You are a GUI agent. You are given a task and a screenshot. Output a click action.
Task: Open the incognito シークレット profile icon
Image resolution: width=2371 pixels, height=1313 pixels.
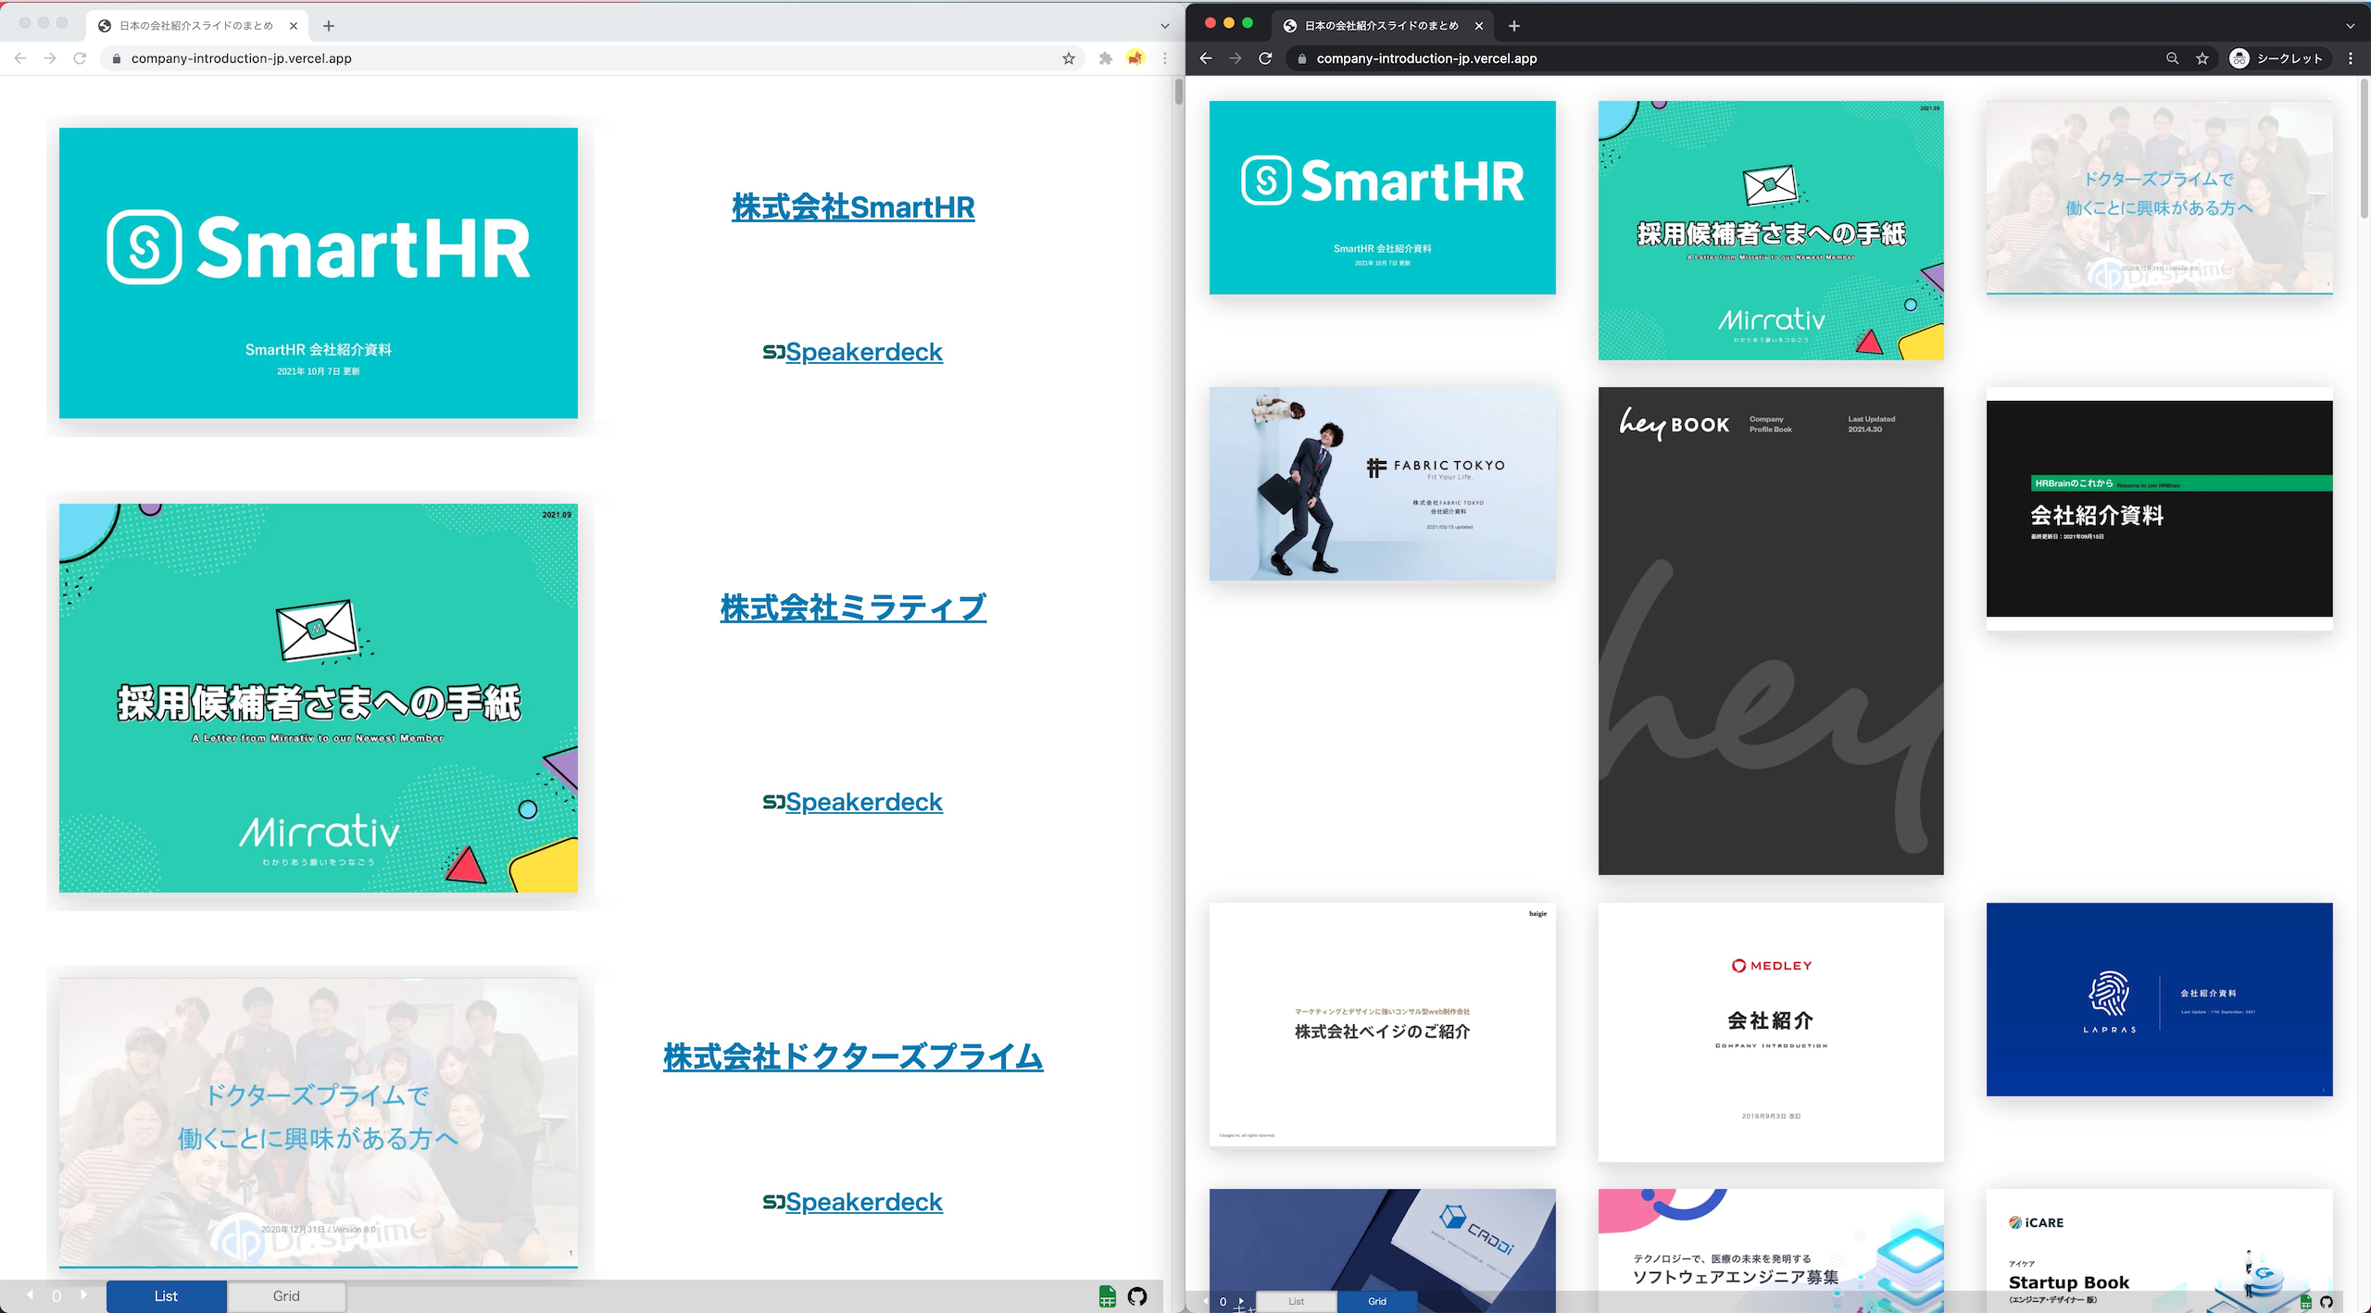click(2239, 58)
